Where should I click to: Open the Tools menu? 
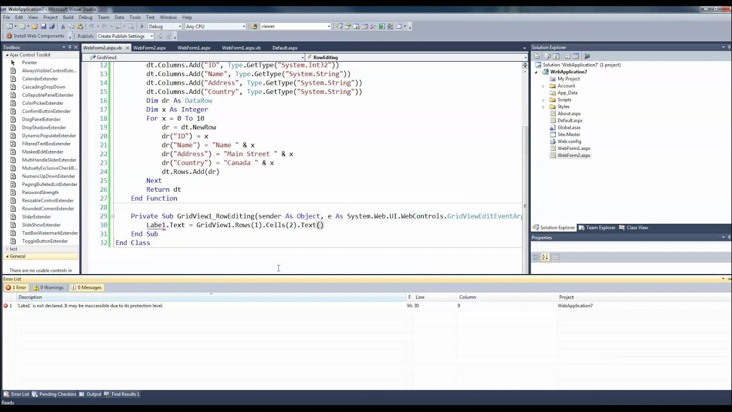click(x=135, y=17)
